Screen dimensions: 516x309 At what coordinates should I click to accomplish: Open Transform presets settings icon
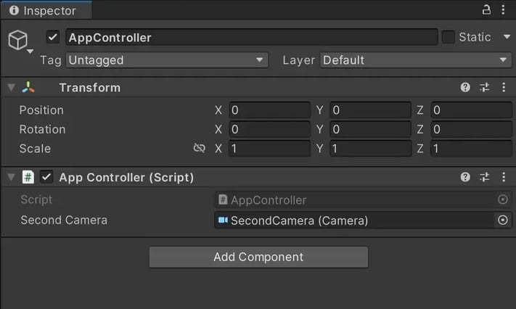pyautogui.click(x=485, y=88)
